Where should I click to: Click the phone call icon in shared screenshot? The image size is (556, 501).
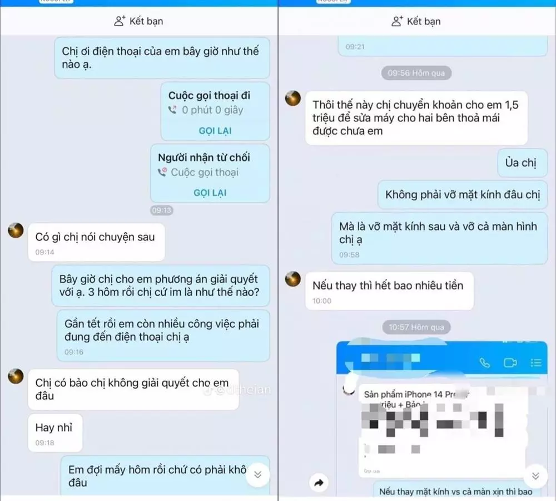click(484, 362)
